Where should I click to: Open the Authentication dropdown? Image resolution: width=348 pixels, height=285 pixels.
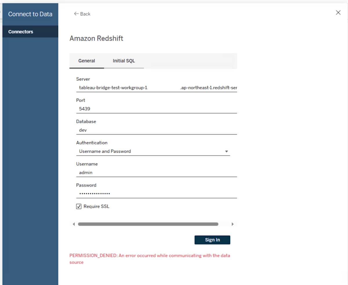(x=153, y=151)
